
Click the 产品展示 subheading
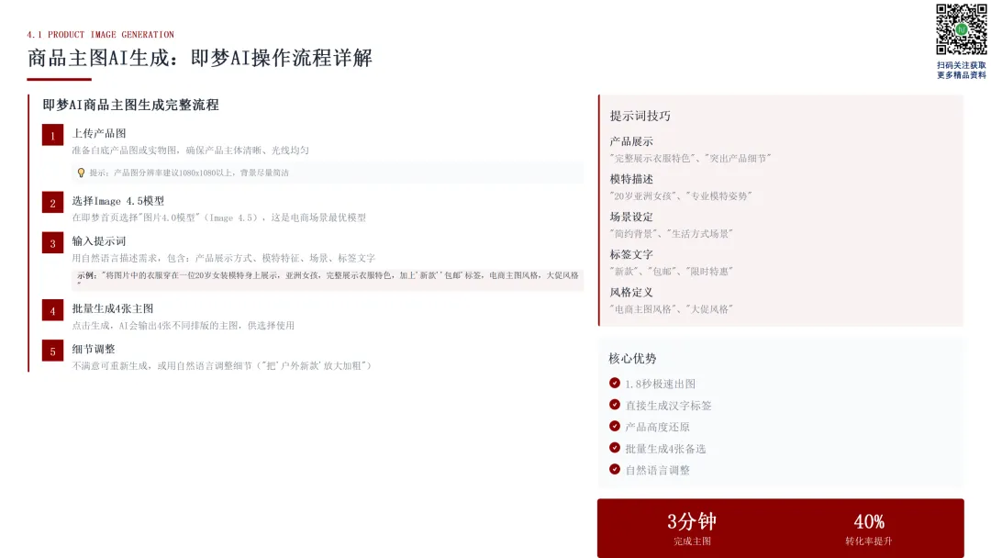point(631,141)
